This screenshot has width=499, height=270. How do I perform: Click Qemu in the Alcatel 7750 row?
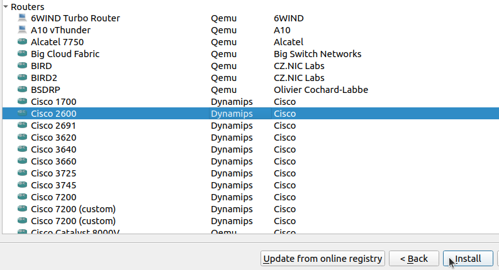point(224,42)
